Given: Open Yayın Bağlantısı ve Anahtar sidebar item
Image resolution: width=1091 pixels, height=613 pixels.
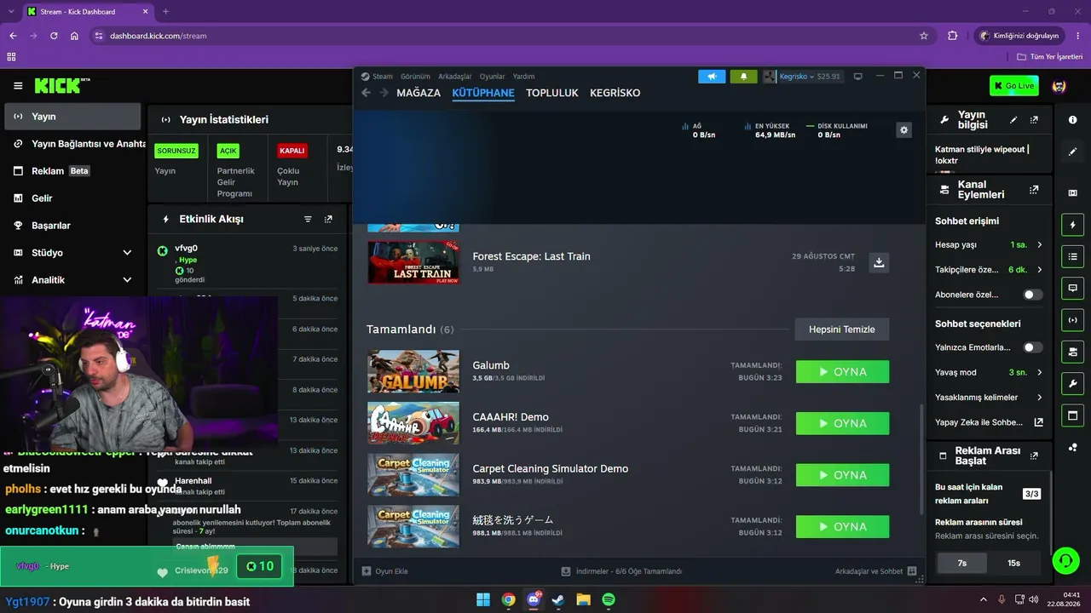Looking at the screenshot, I should (72, 144).
